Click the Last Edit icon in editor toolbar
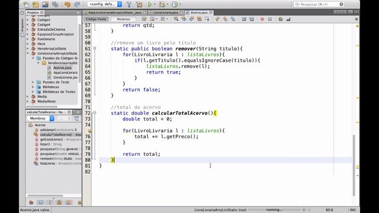This screenshot has height=213, width=379. (144, 19)
